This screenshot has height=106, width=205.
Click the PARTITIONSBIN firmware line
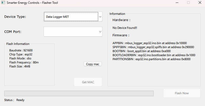coord(151,59)
